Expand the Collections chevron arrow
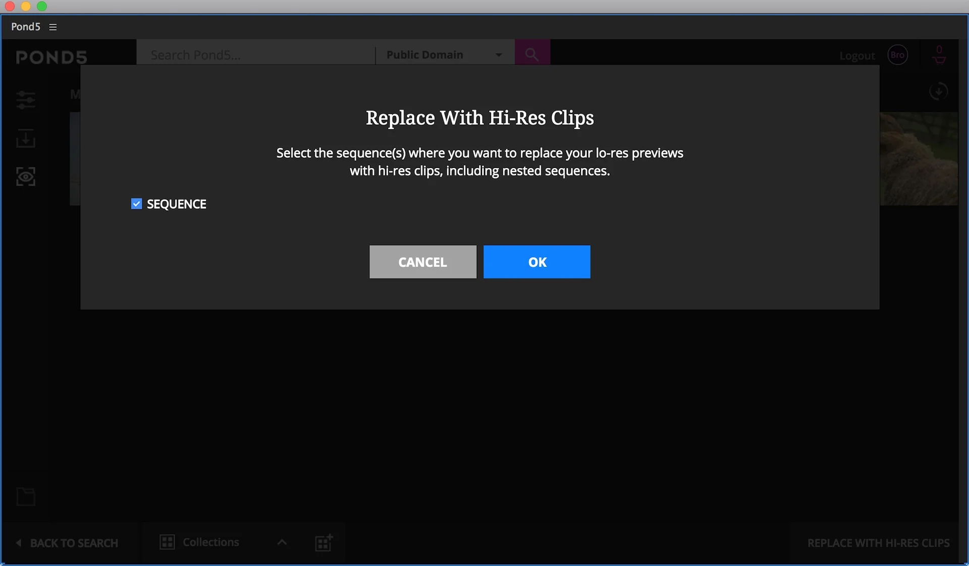969x566 pixels. pos(282,542)
